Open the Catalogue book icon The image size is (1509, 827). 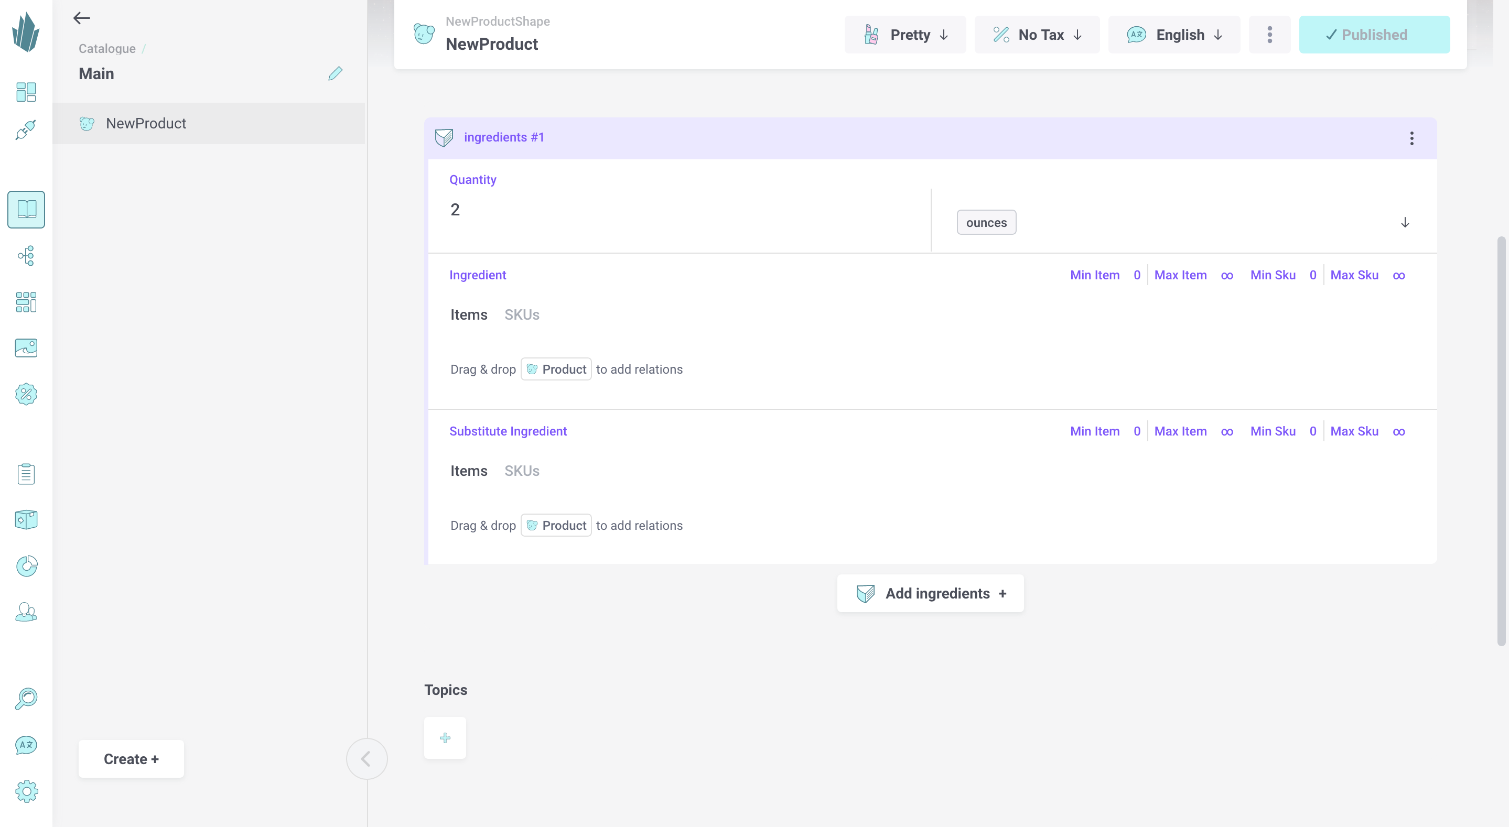coord(26,209)
